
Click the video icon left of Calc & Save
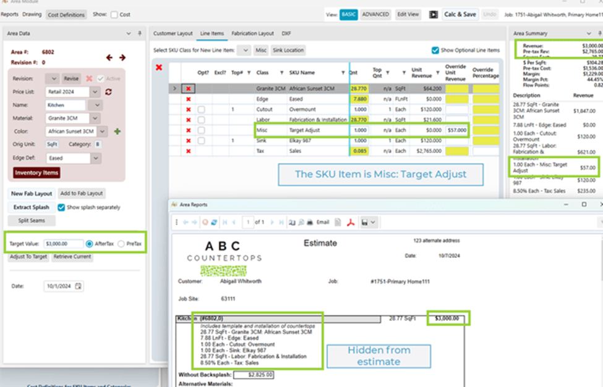click(x=434, y=15)
